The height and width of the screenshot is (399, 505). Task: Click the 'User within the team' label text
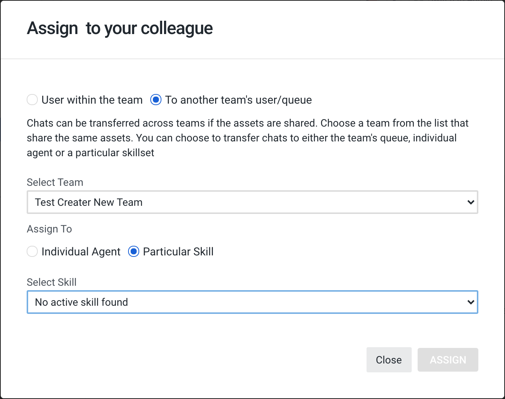[x=92, y=100]
